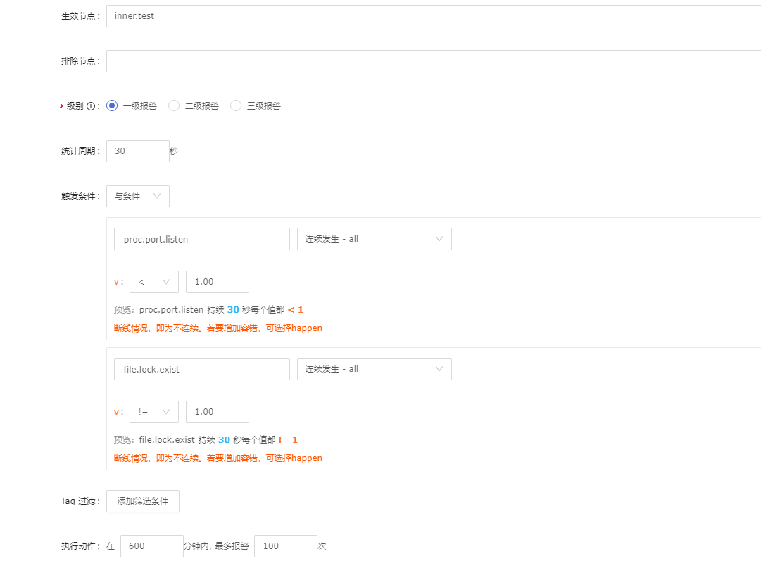Image resolution: width=761 pixels, height=568 pixels.
Task: Focus the empty 排除节点 input field
Action: pyautogui.click(x=434, y=61)
